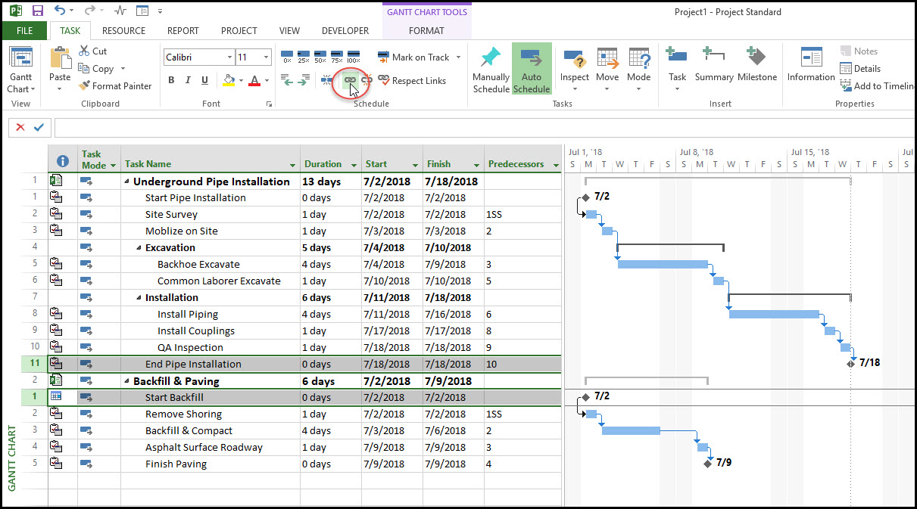Confirm entry with the blue checkmark
This screenshot has width=917, height=509.
pos(39,128)
